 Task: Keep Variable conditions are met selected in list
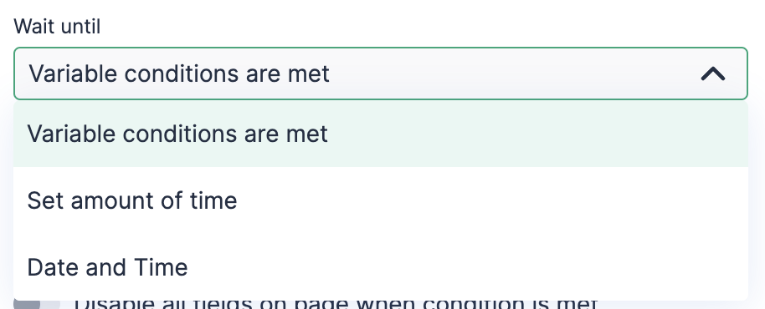coord(381,134)
